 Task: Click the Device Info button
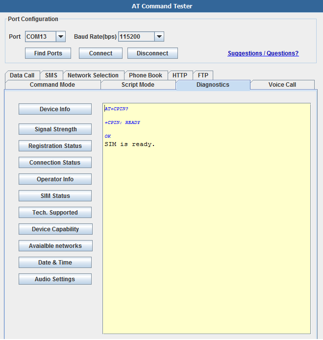(x=55, y=109)
